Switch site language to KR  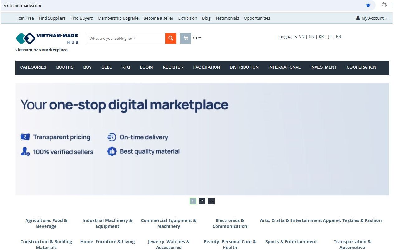[x=321, y=37]
